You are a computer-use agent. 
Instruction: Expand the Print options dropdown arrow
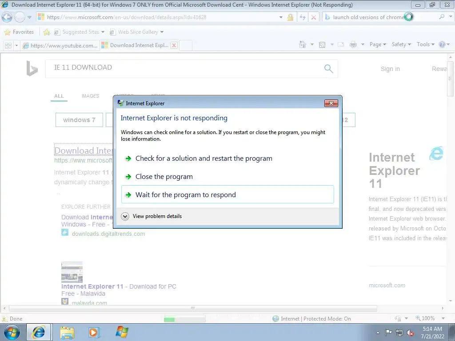363,45
